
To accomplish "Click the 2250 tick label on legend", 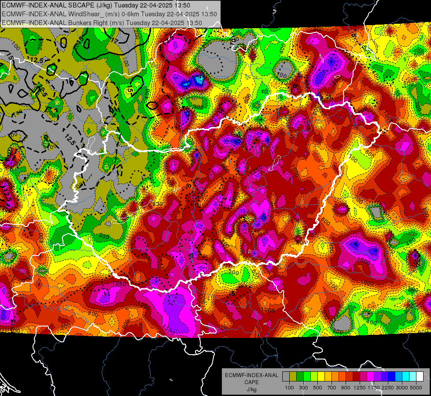I will (x=388, y=388).
